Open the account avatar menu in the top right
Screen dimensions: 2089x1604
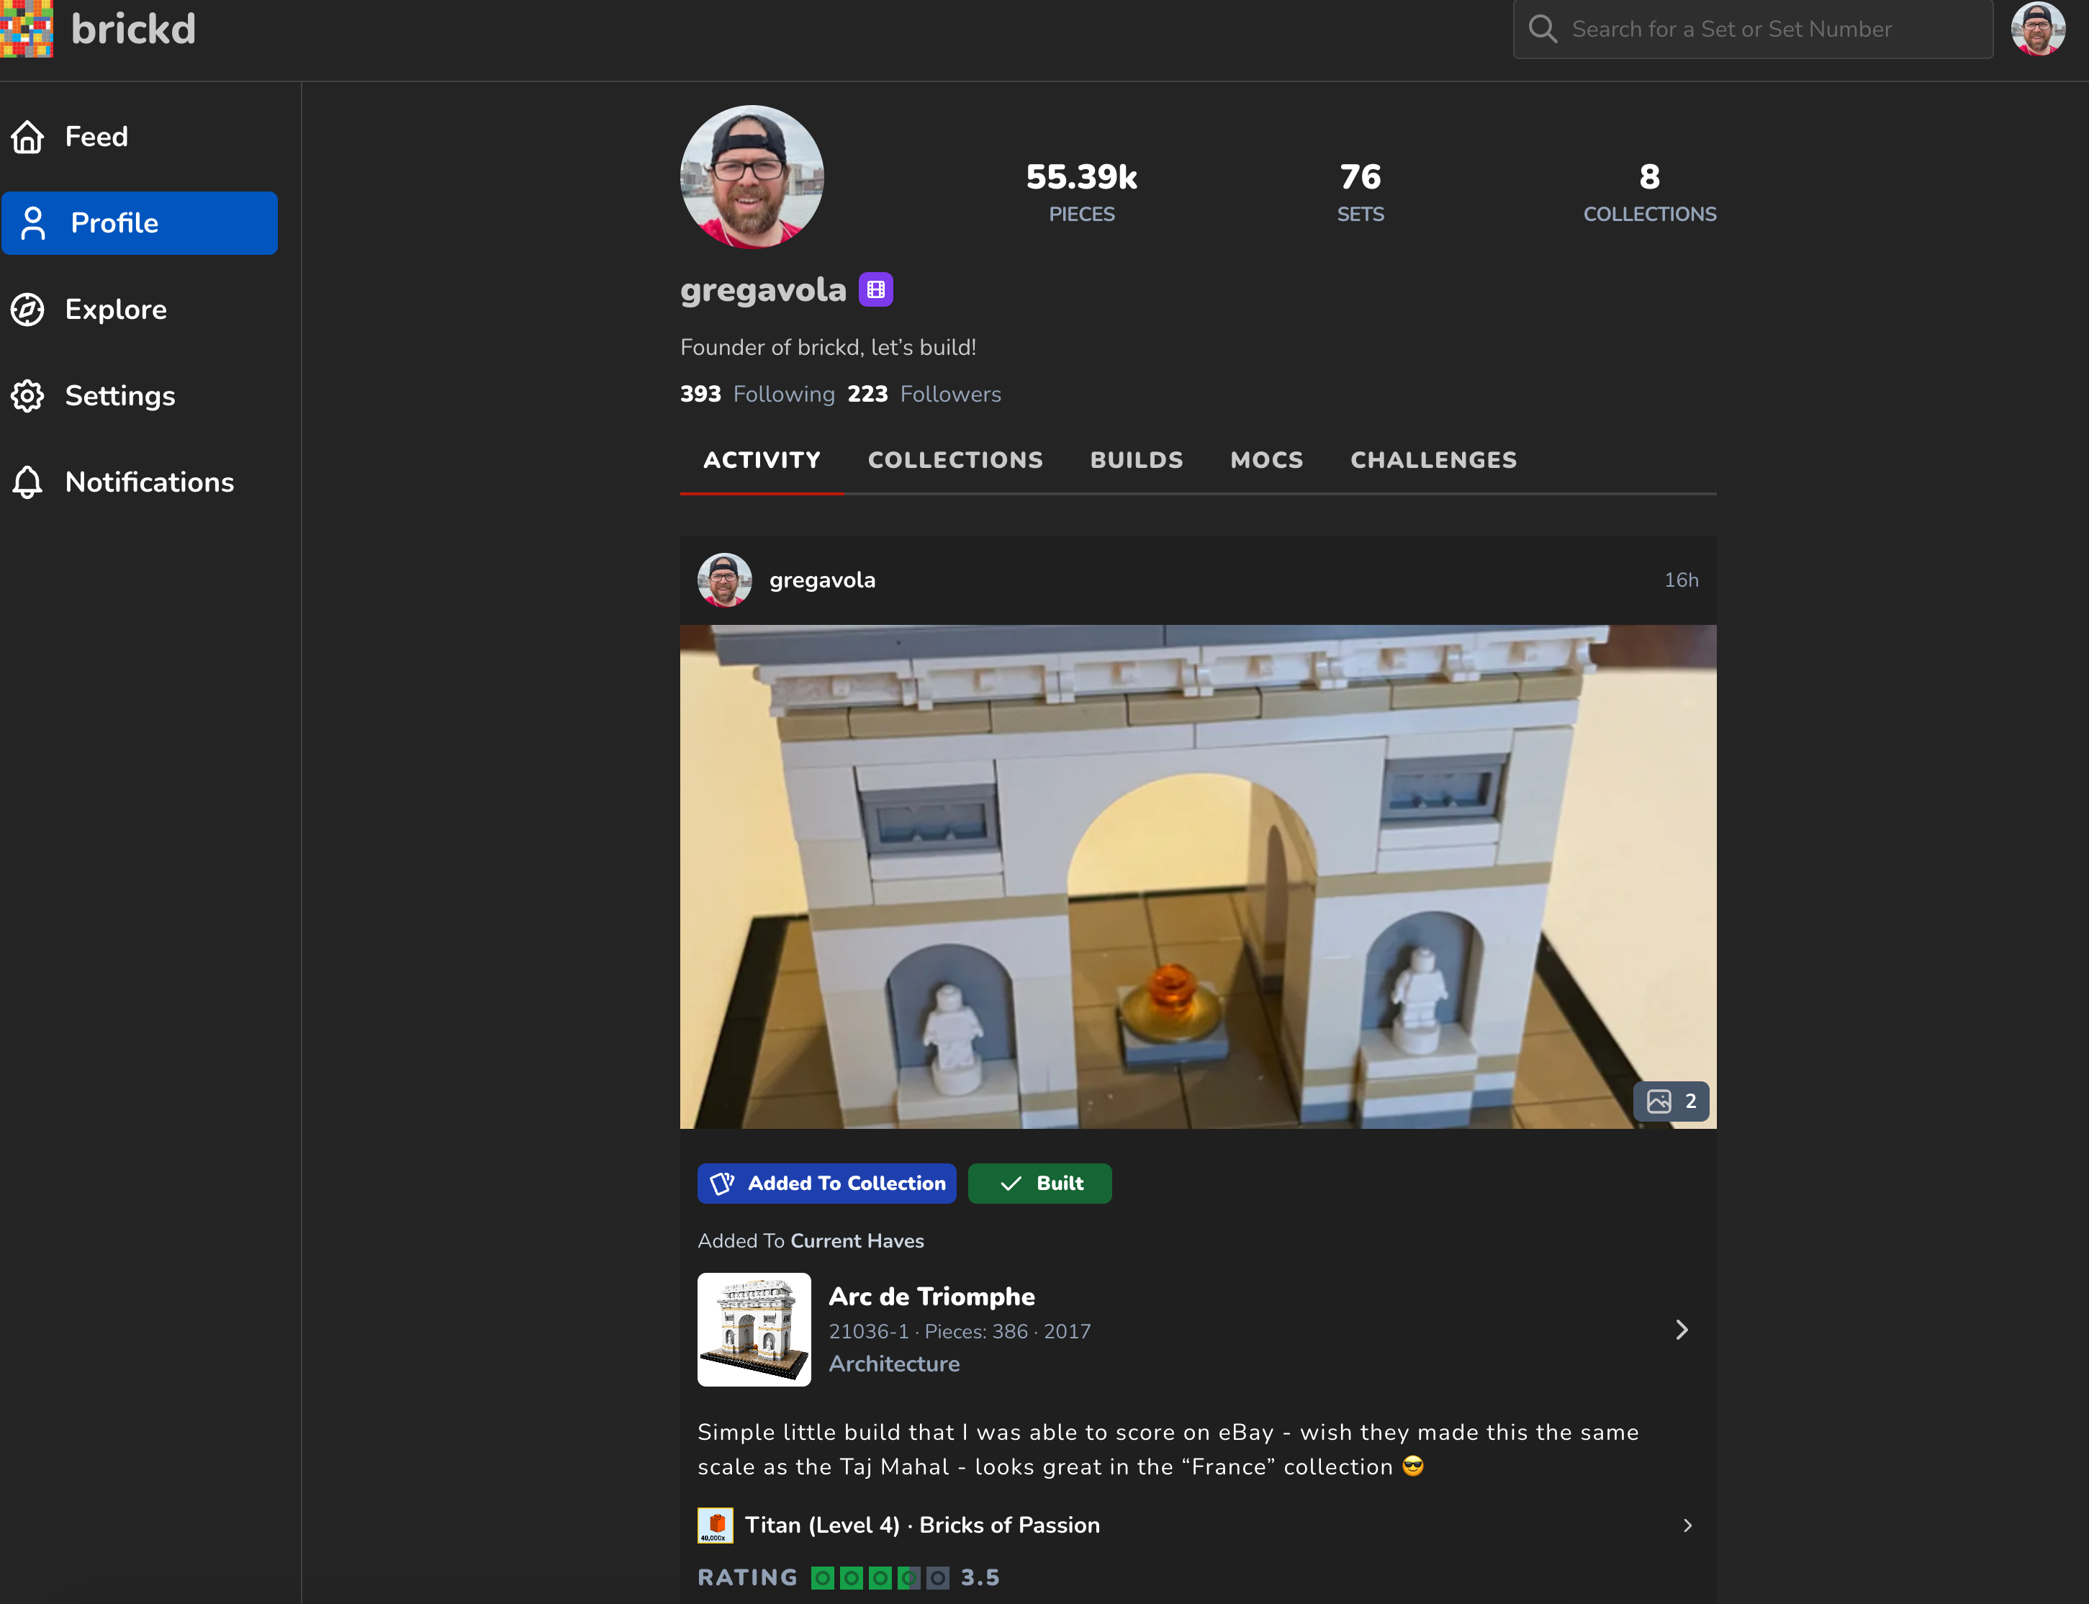[x=2037, y=29]
